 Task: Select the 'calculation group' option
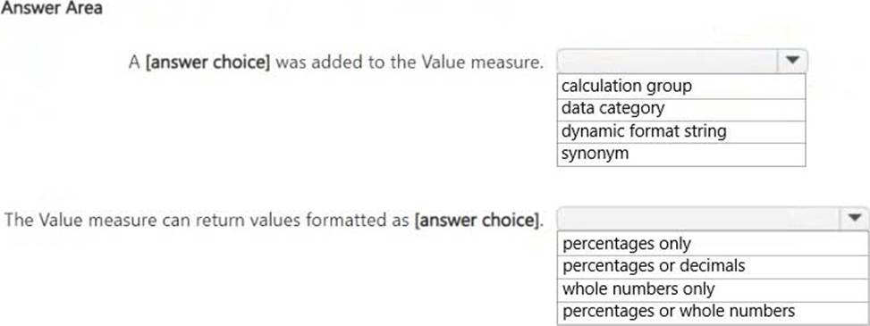[x=680, y=87]
